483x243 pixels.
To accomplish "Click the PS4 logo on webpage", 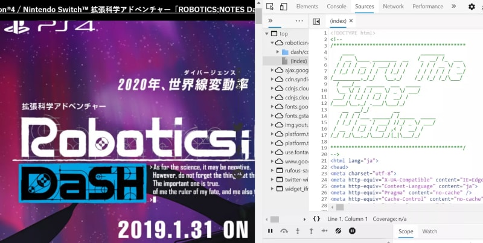I will coord(50,27).
